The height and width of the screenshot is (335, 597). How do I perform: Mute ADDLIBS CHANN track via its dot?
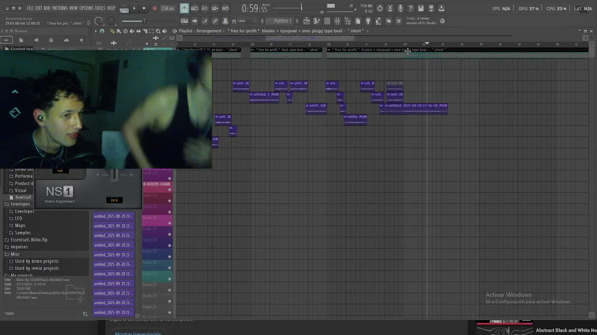point(169,189)
